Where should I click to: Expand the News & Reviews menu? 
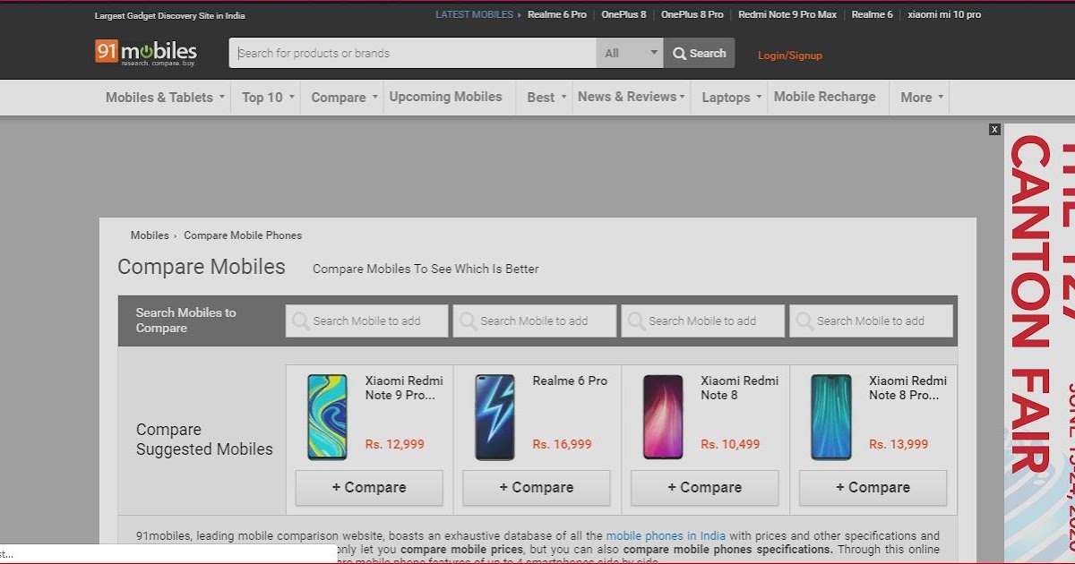(632, 97)
